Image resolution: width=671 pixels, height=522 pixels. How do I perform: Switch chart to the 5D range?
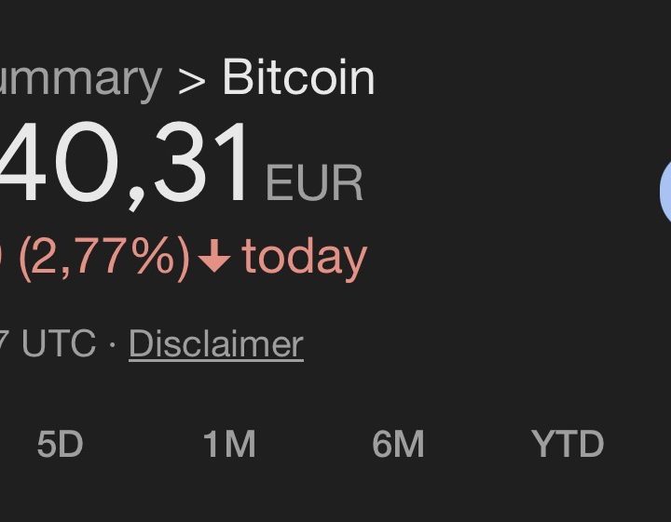(x=60, y=445)
